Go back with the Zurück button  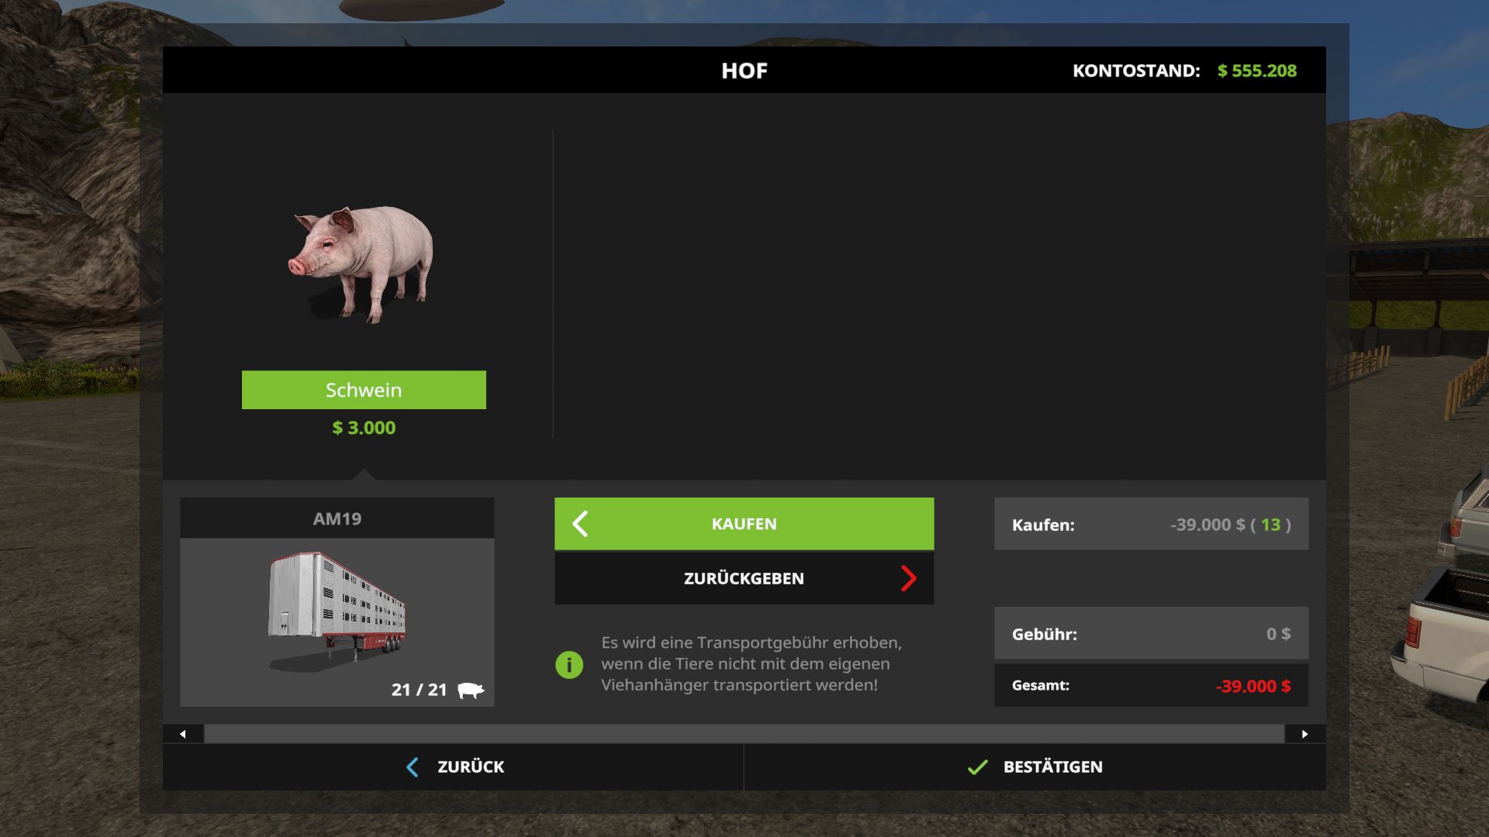click(x=454, y=767)
